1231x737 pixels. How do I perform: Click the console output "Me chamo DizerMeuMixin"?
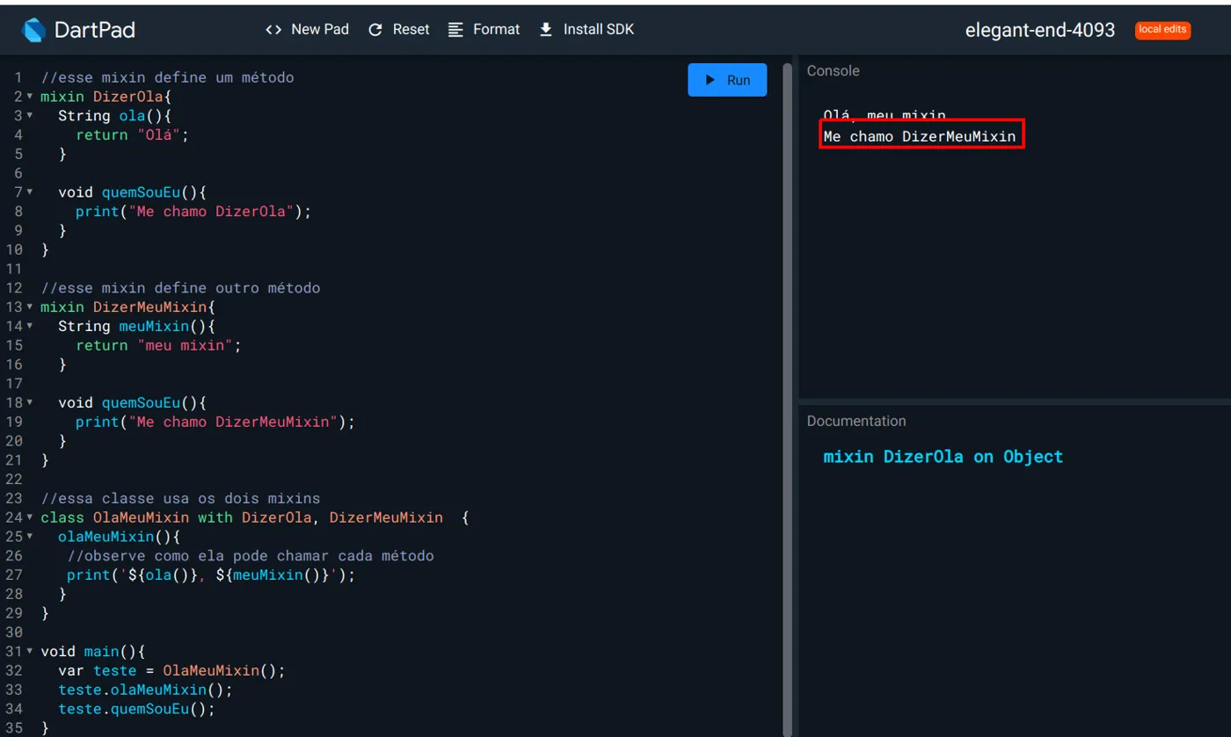click(920, 137)
